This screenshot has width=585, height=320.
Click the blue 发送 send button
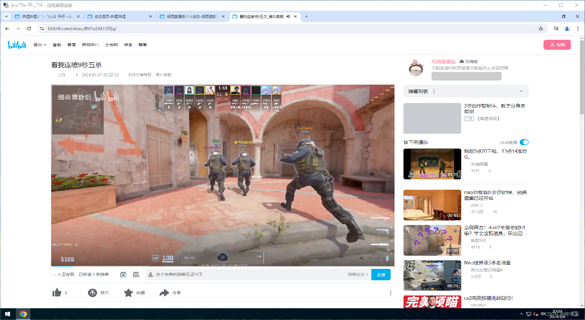coord(381,274)
